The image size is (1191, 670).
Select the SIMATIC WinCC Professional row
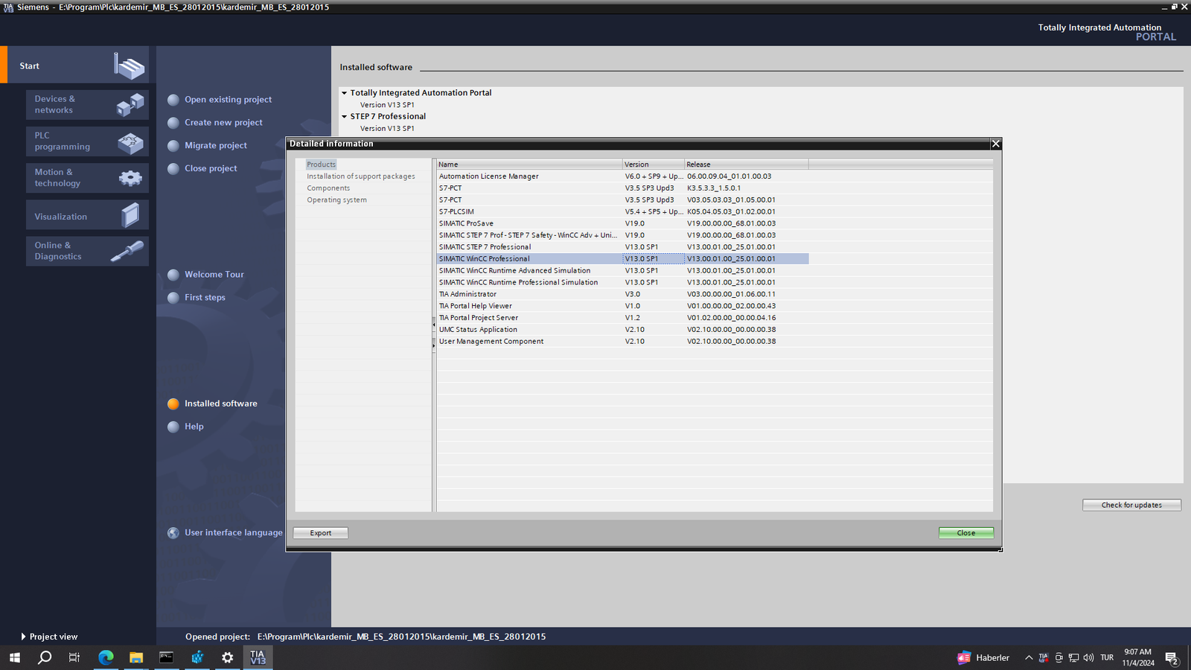pyautogui.click(x=622, y=259)
